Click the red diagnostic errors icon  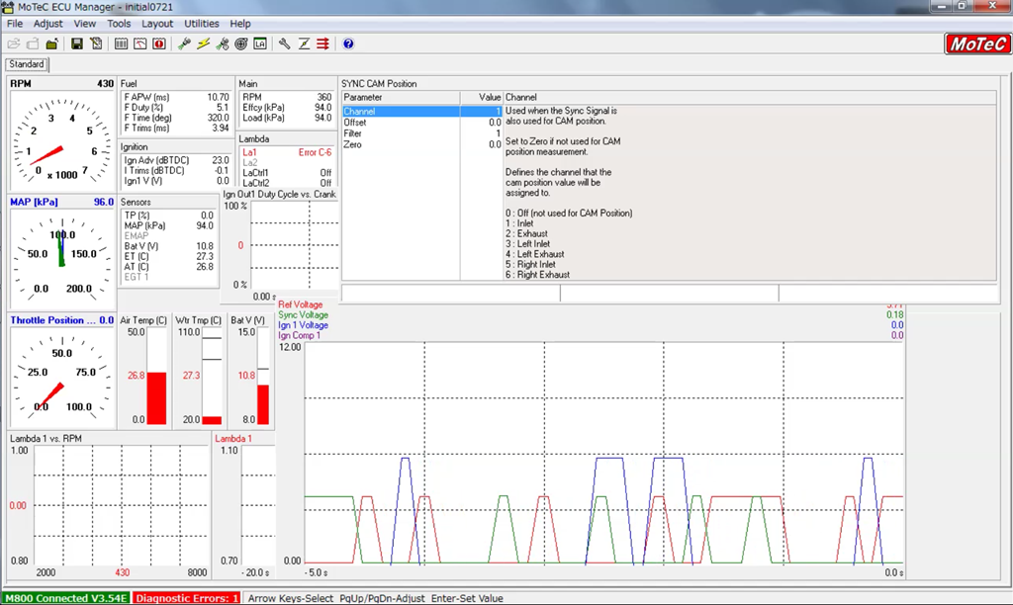coord(159,43)
